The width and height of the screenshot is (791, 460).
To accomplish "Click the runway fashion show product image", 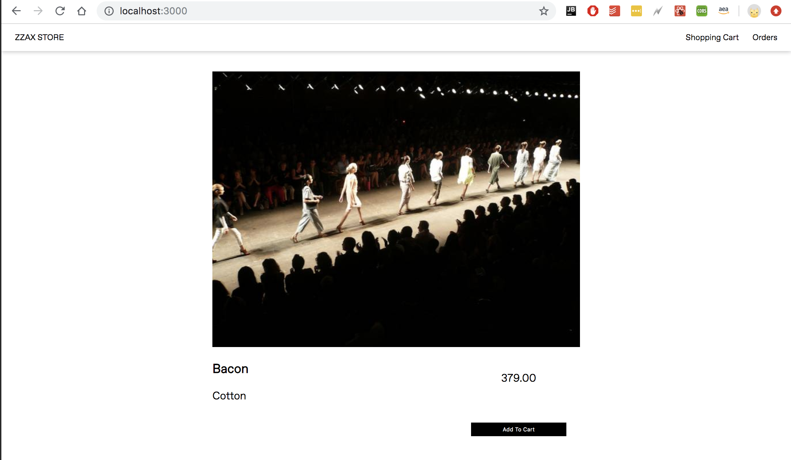I will (x=396, y=209).
